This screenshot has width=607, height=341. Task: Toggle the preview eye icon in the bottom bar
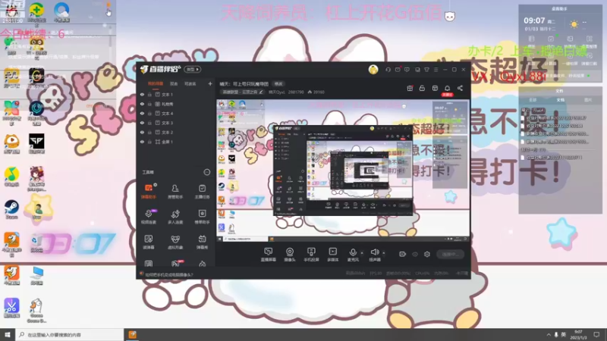click(x=414, y=254)
